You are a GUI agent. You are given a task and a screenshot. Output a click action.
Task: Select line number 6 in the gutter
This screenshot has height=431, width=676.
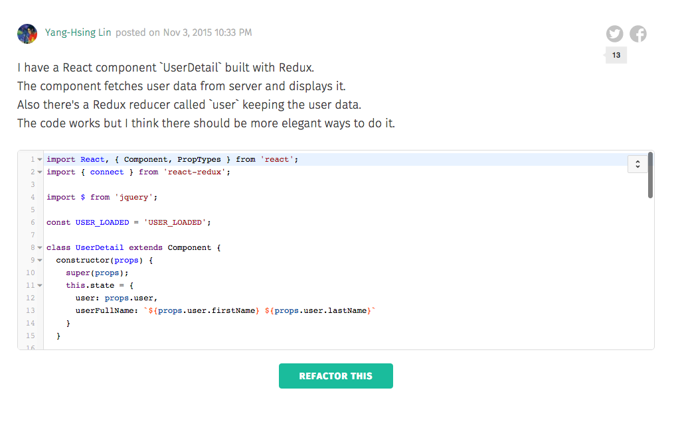click(31, 222)
